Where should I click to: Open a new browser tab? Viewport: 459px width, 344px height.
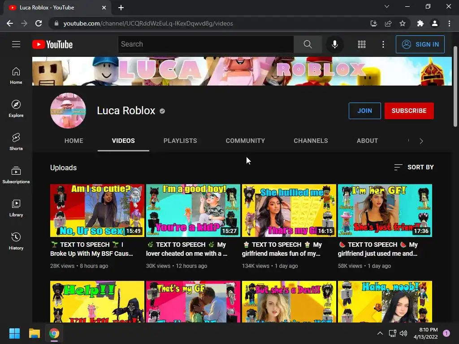pyautogui.click(x=121, y=8)
